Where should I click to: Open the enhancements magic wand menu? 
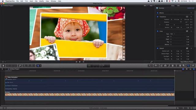point(150,66)
